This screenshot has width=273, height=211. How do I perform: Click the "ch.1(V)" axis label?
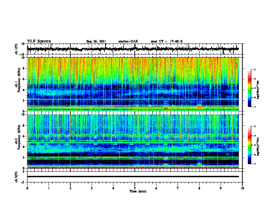coord(16,49)
